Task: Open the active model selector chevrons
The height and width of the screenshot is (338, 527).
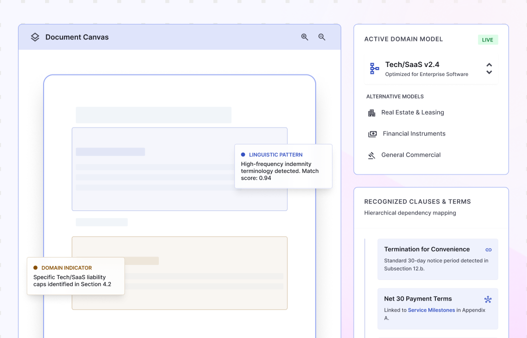Action: 489,68
